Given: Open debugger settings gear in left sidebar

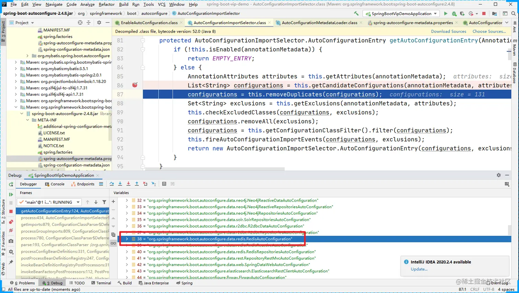Looking at the screenshot, I should click(x=11, y=252).
